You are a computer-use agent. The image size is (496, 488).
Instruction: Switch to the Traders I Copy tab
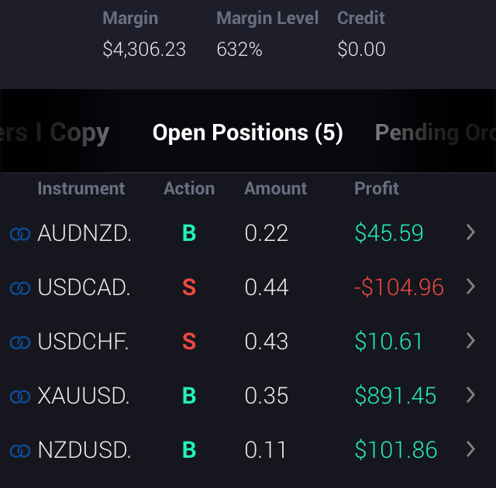(56, 133)
